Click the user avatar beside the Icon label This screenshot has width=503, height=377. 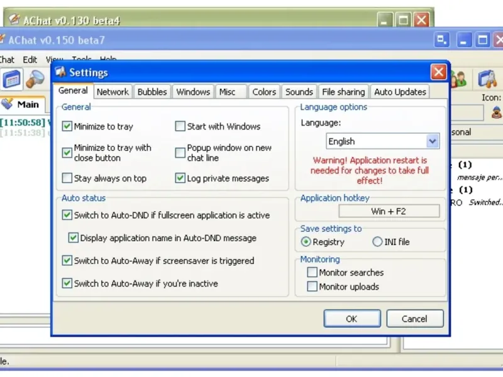[497, 112]
